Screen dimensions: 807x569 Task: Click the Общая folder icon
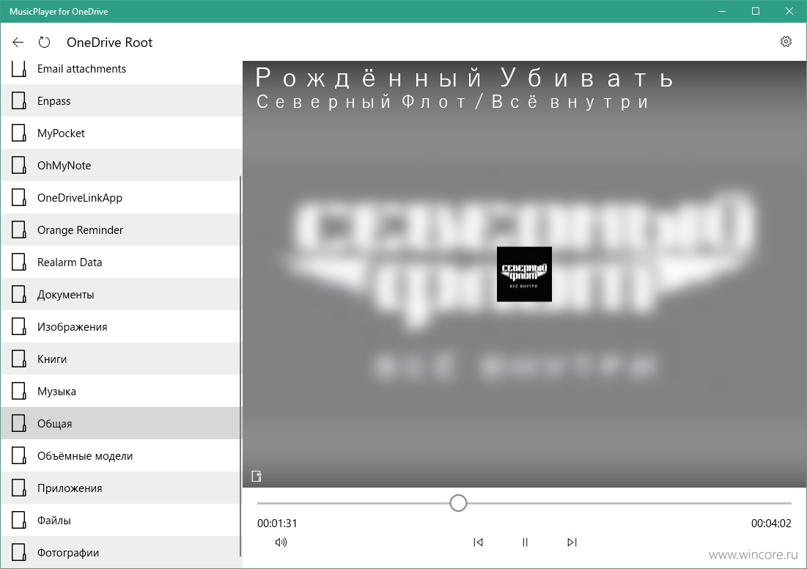coord(19,423)
